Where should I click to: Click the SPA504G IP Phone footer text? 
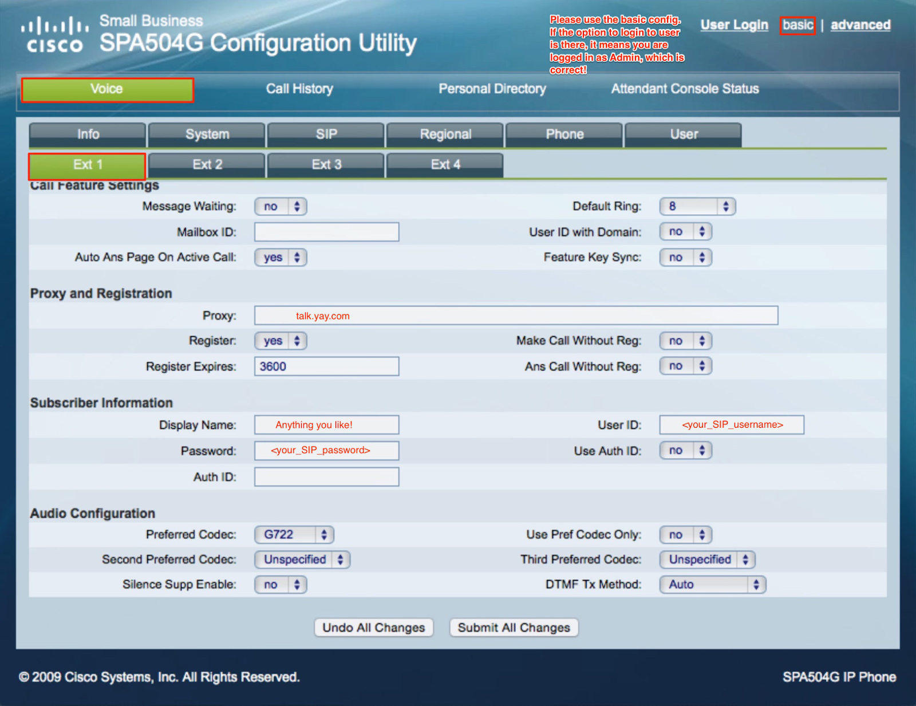tap(839, 677)
